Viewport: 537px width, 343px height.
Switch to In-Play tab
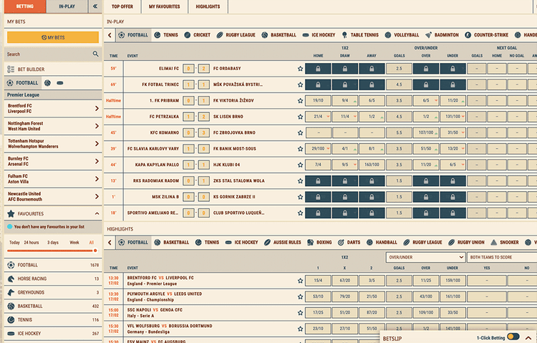(x=67, y=6)
